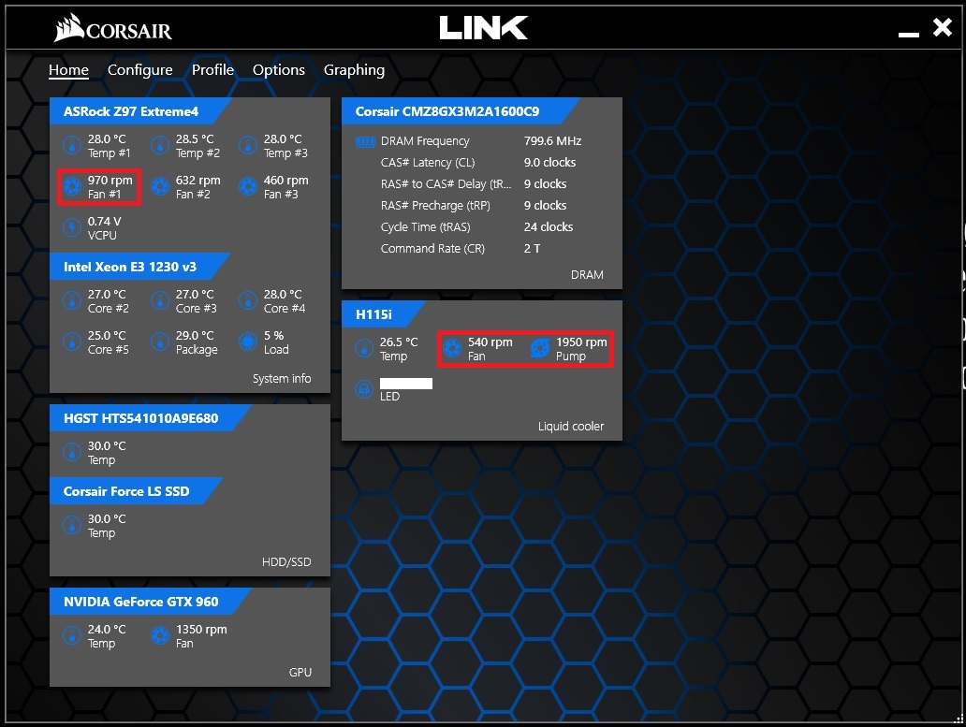
Task: Click the Cycle Time (tRAS) row
Action: pos(476,227)
